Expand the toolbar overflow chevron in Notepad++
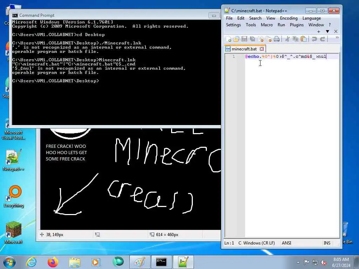The width and height of the screenshot is (359, 269). 337,37
